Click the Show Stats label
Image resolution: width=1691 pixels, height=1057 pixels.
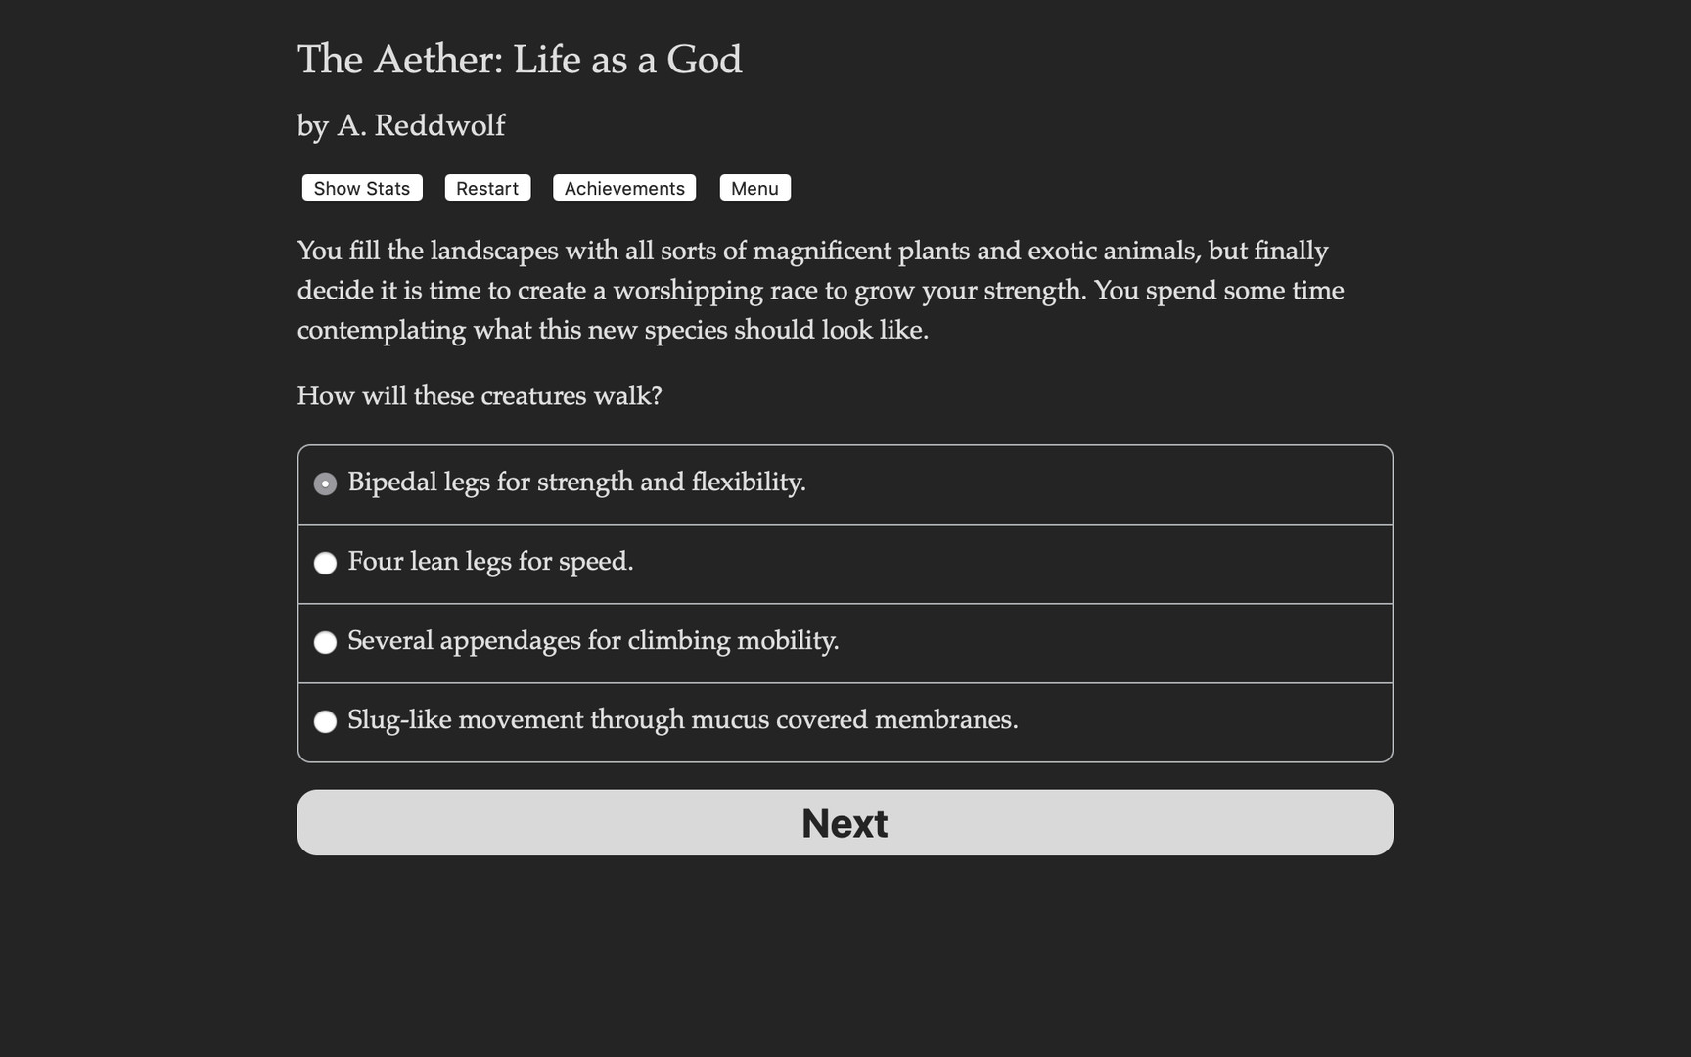click(361, 188)
